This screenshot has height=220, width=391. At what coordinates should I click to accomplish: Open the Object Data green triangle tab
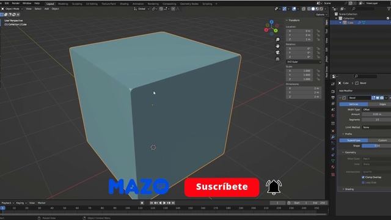click(x=333, y=161)
